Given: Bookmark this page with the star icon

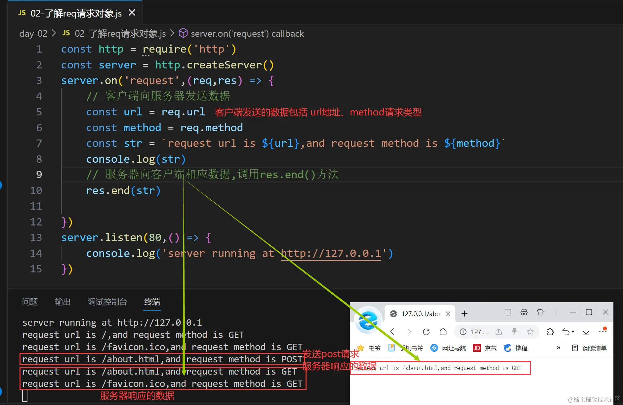Looking at the screenshot, I should 530,332.
